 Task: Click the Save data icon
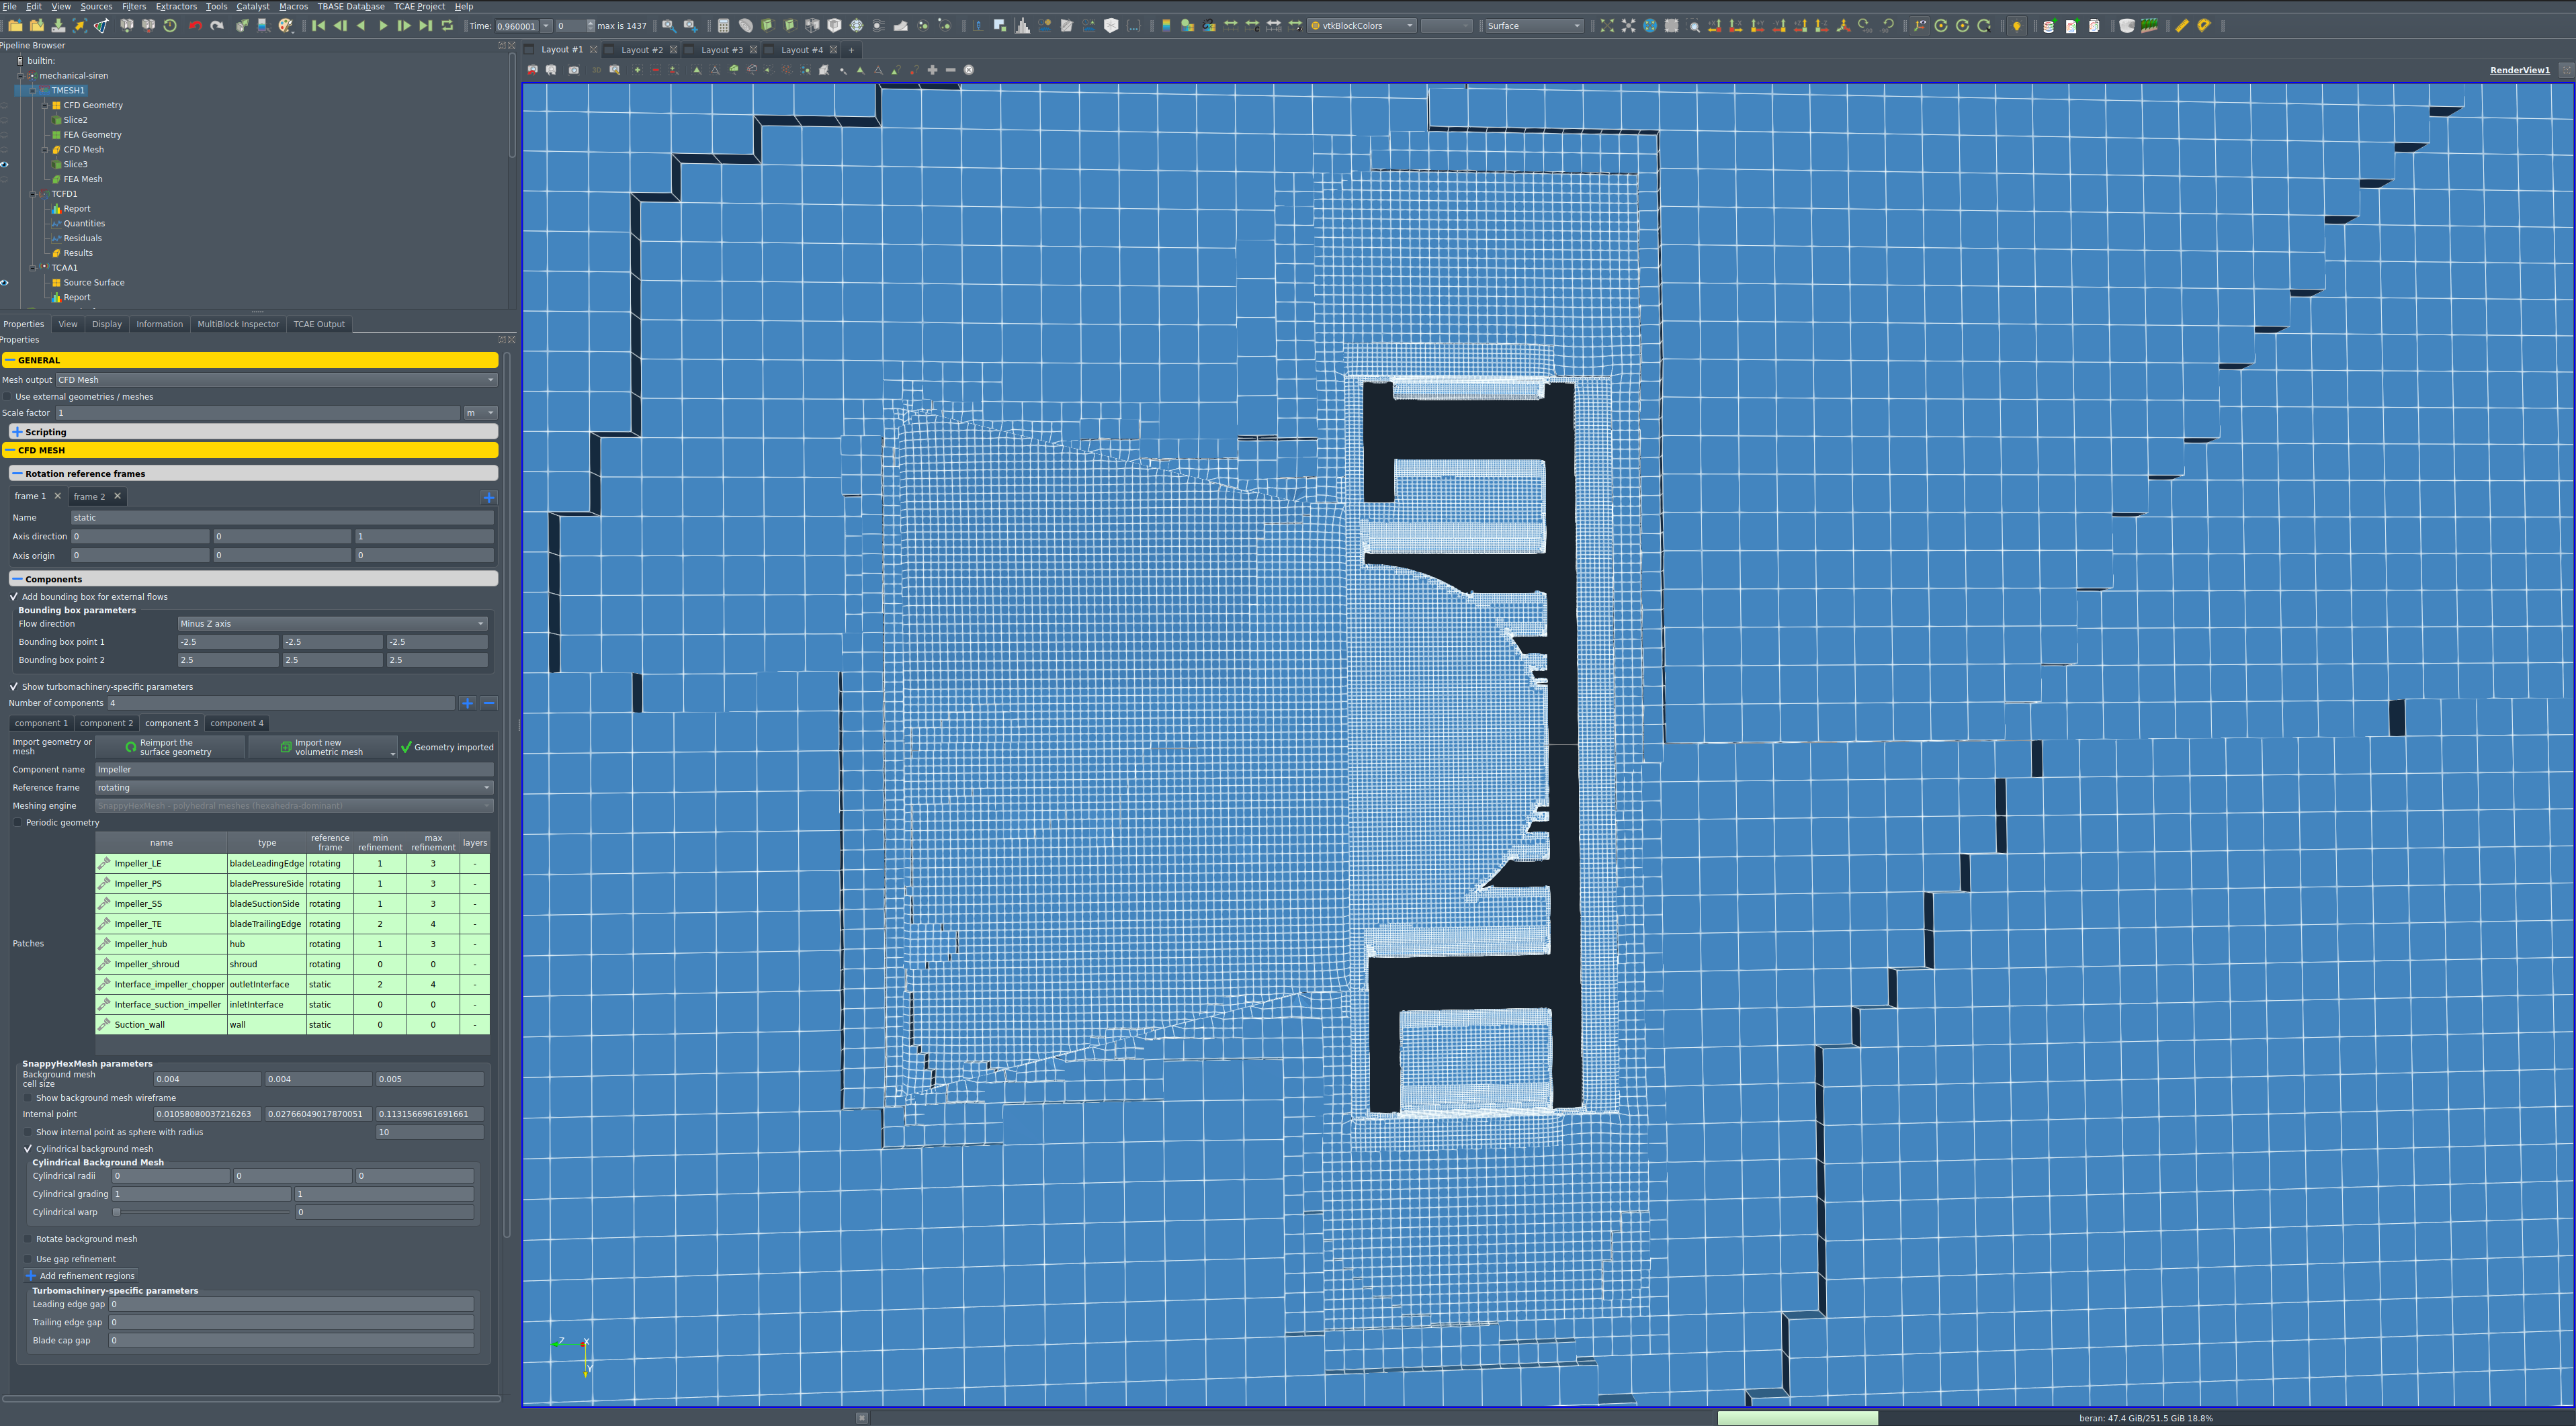click(58, 26)
